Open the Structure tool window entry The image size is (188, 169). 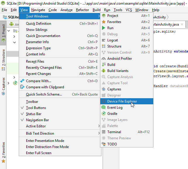pyautogui.click(x=127, y=46)
